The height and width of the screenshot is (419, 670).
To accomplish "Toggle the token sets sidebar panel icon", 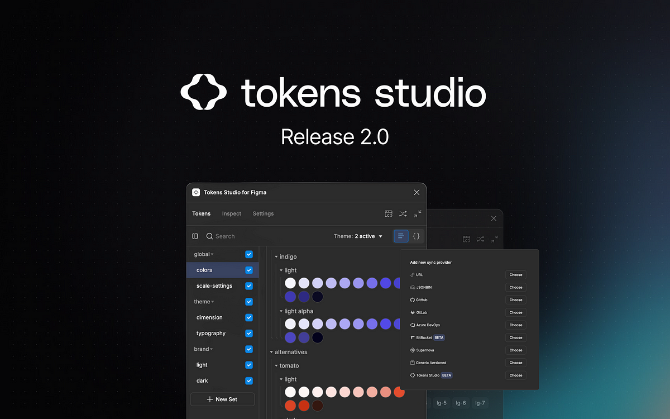I will coord(195,236).
